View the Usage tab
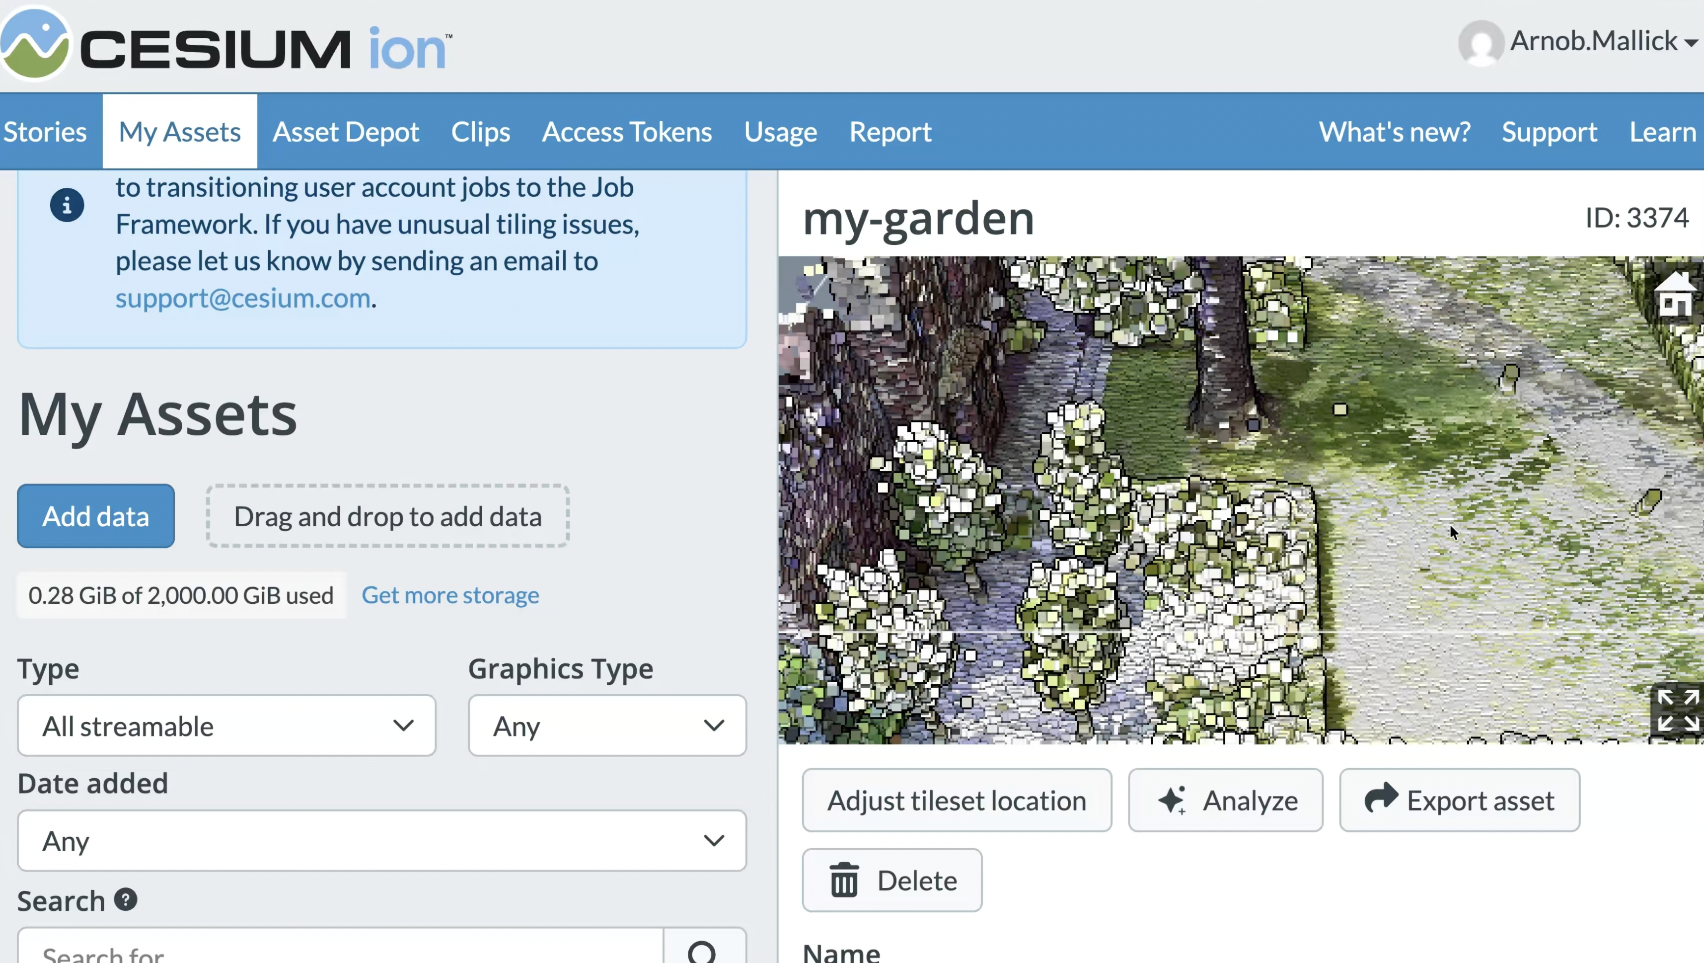 [x=781, y=132]
